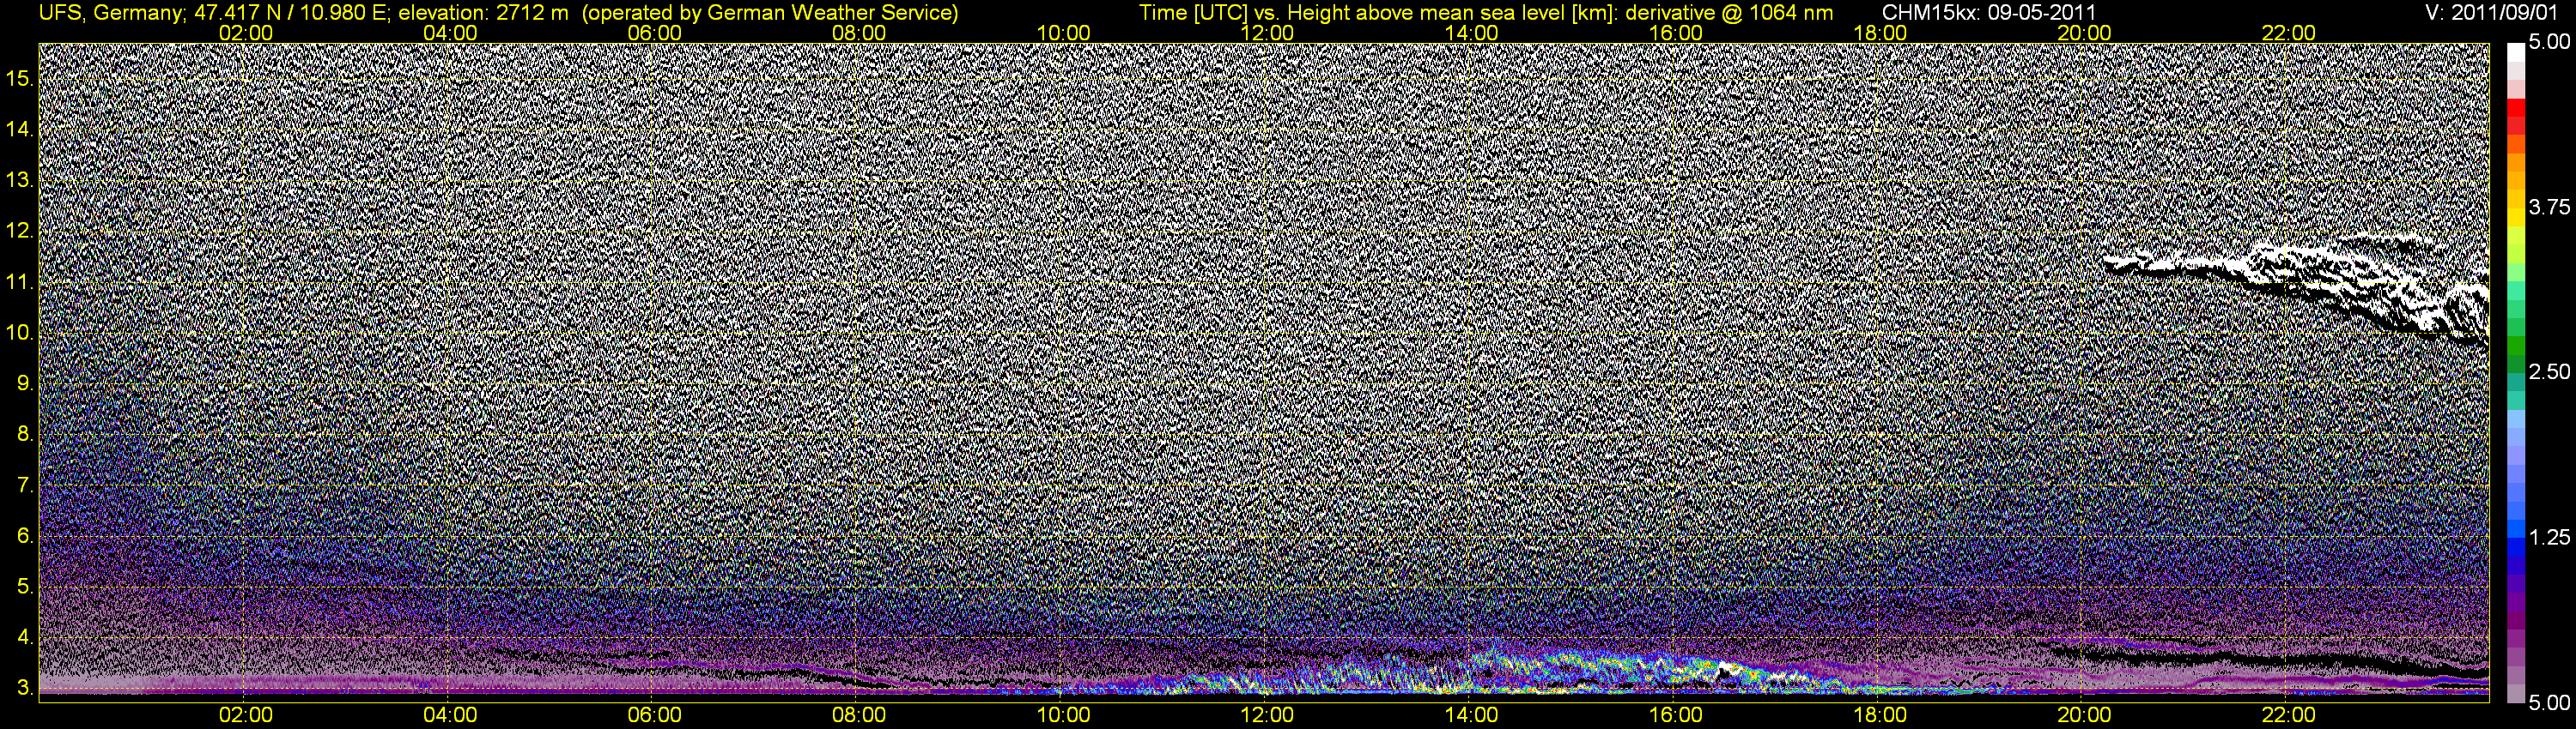The height and width of the screenshot is (729, 2576).
Task: Click the "08:00" label on the bottom time axis
Action: coord(859,715)
